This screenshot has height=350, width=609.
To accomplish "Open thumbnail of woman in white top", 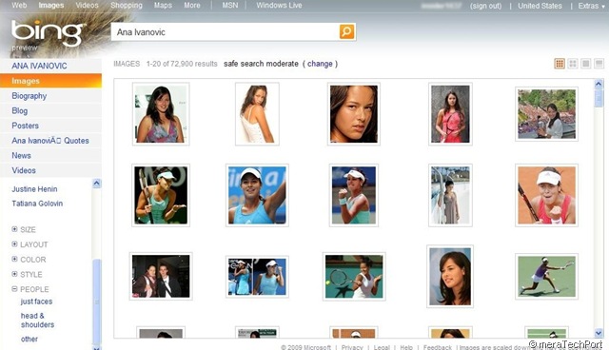I will point(257,114).
